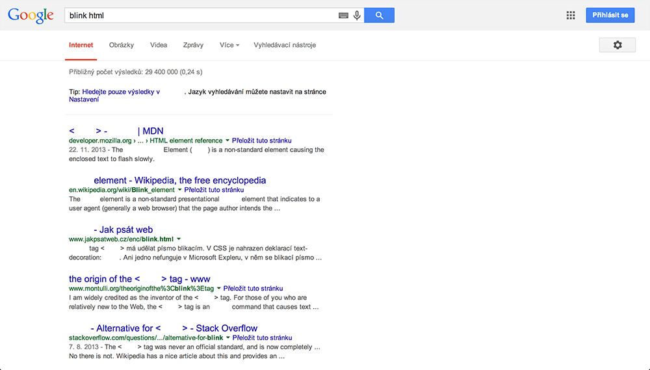
Task: Switch to the Videa tab
Action: 159,45
